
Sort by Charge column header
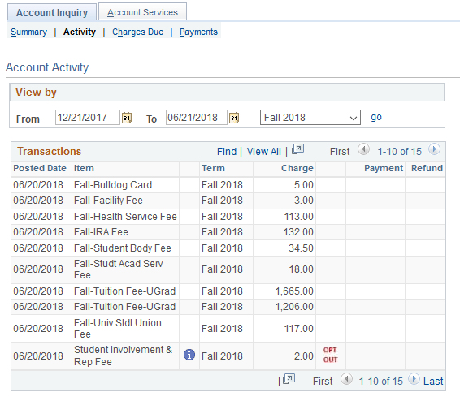tap(297, 168)
